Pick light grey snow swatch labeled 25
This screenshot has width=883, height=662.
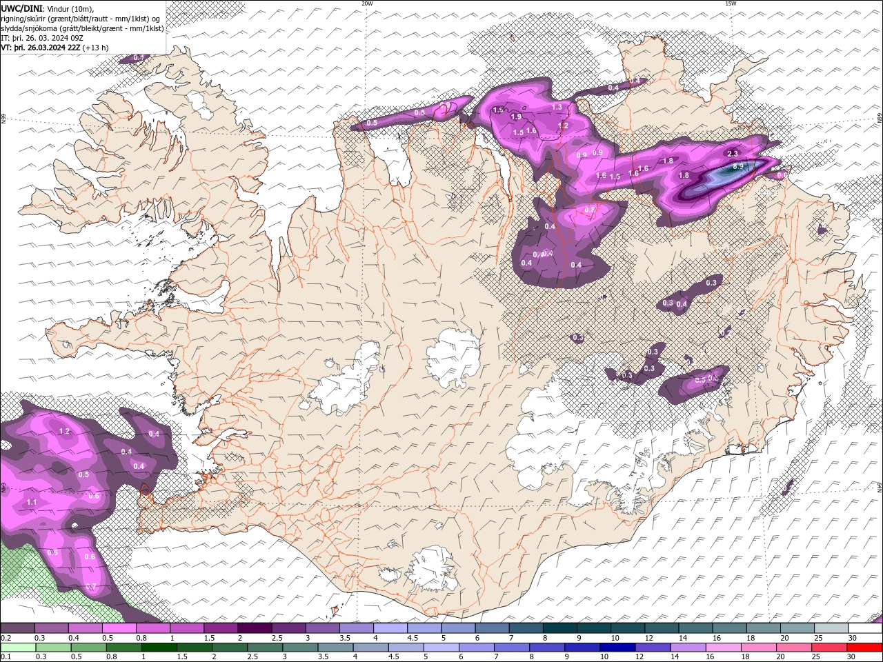click(831, 628)
